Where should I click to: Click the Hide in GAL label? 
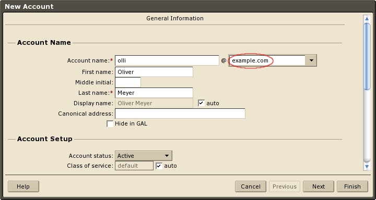[x=131, y=123]
